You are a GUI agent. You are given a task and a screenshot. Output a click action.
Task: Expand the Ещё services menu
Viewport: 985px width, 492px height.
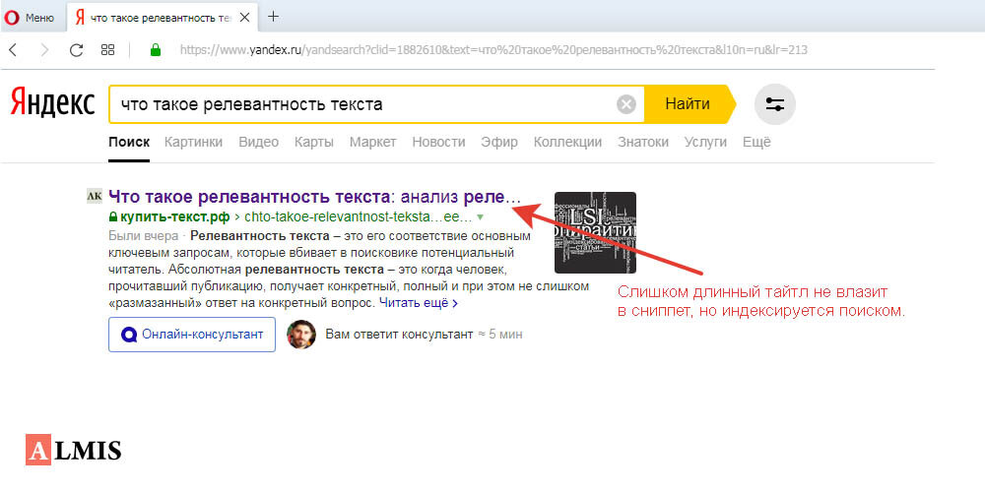tap(756, 143)
